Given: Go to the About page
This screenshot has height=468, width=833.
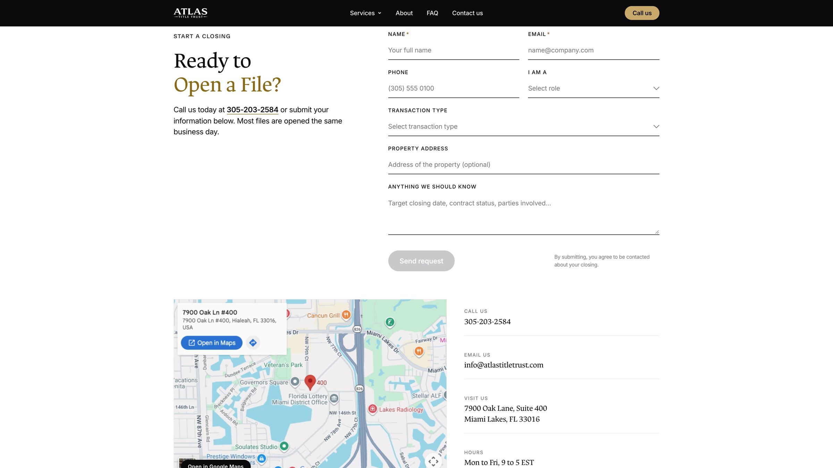Looking at the screenshot, I should pyautogui.click(x=404, y=13).
